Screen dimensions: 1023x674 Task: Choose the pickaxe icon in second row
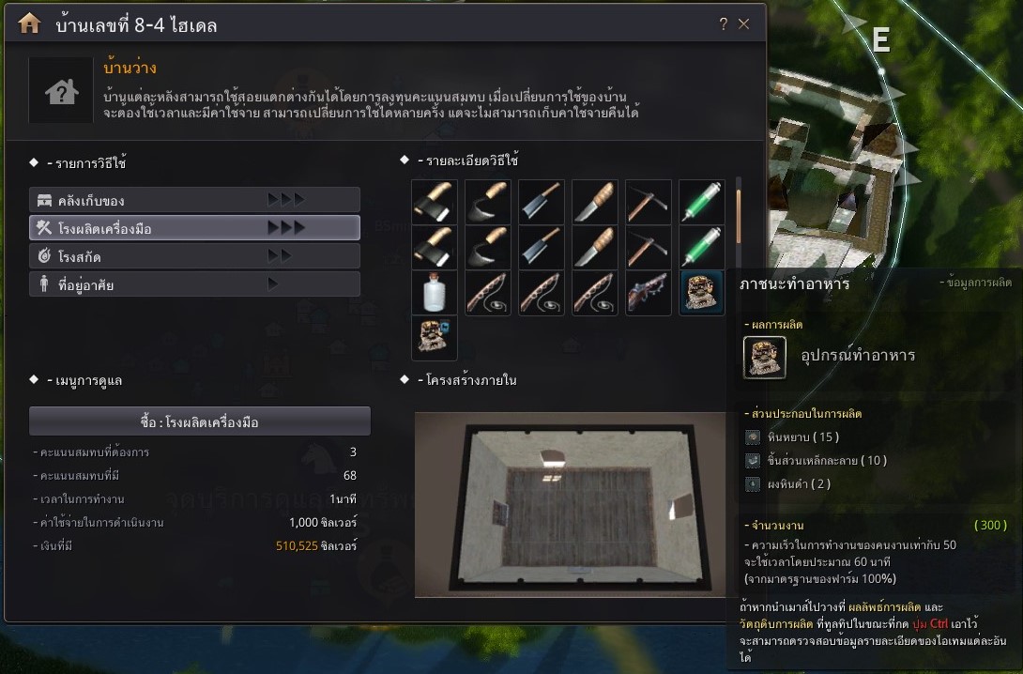[x=649, y=247]
